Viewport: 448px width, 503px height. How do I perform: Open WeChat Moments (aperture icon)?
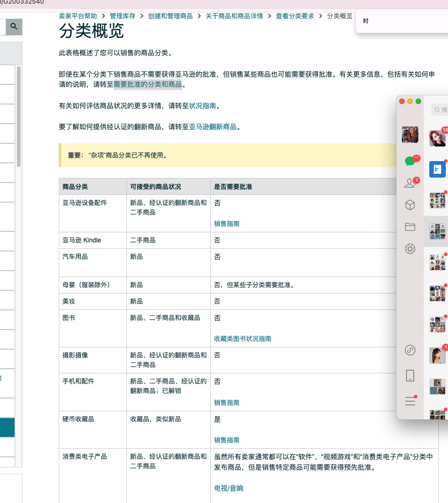[x=410, y=249]
